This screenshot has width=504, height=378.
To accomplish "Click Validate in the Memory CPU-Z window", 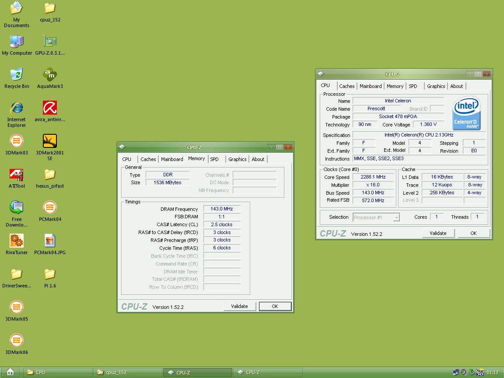I will (239, 306).
